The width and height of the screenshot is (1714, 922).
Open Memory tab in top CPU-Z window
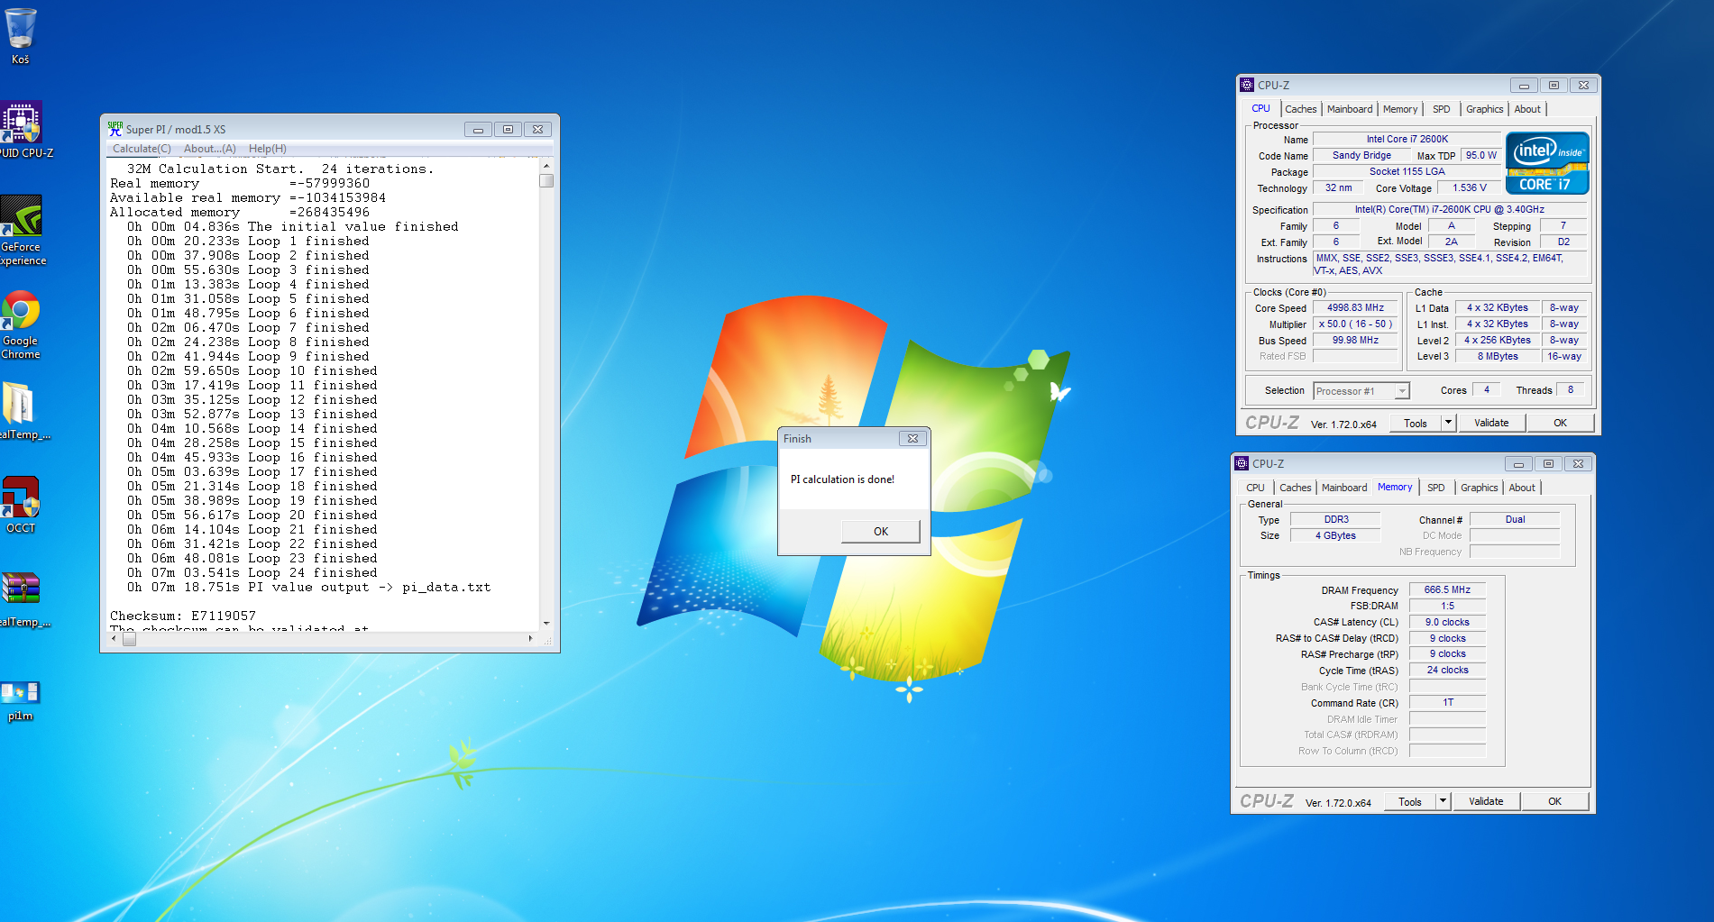click(x=1400, y=109)
